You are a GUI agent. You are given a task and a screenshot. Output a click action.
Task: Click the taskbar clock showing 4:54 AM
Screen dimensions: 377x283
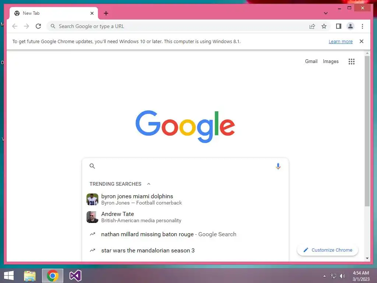click(361, 276)
